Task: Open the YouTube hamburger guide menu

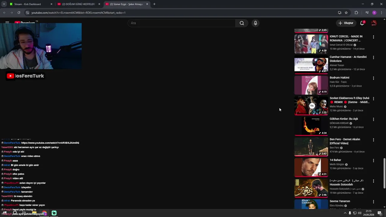Action: (7, 23)
